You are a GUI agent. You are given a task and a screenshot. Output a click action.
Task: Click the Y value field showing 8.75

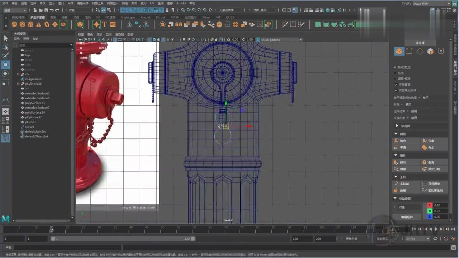[x=440, y=211]
